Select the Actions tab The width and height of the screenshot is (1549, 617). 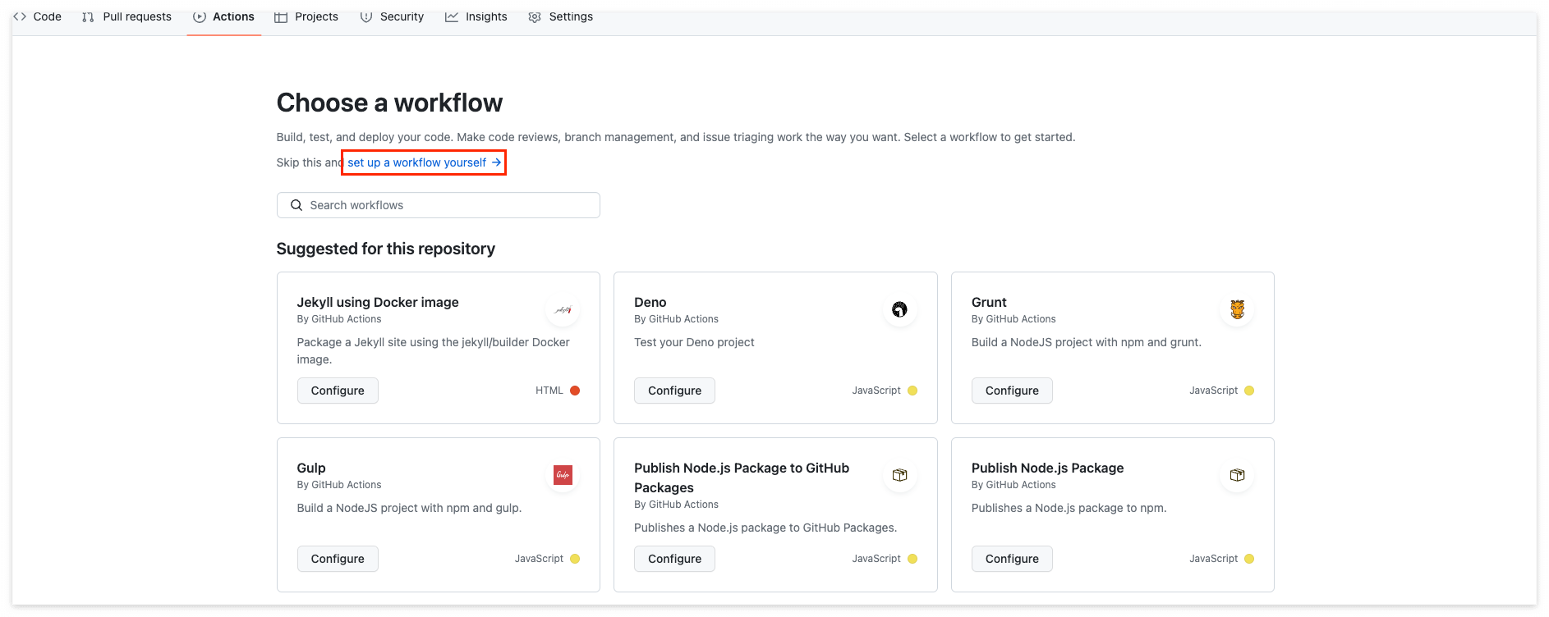click(223, 16)
